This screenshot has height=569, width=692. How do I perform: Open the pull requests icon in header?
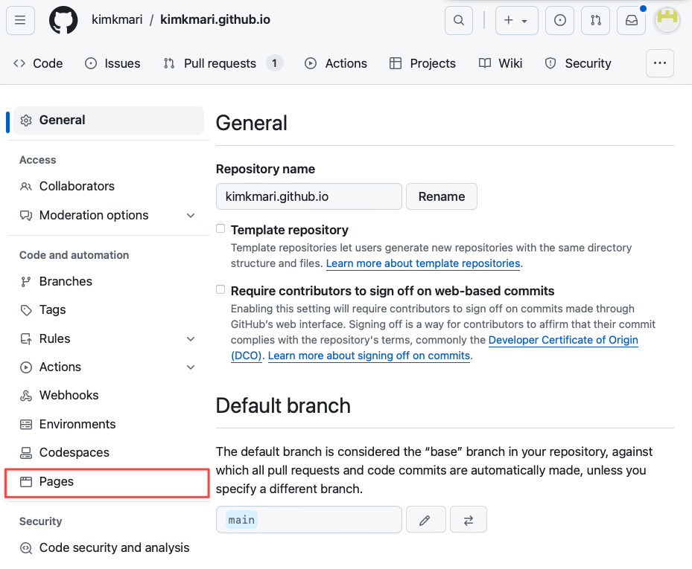[x=595, y=20]
